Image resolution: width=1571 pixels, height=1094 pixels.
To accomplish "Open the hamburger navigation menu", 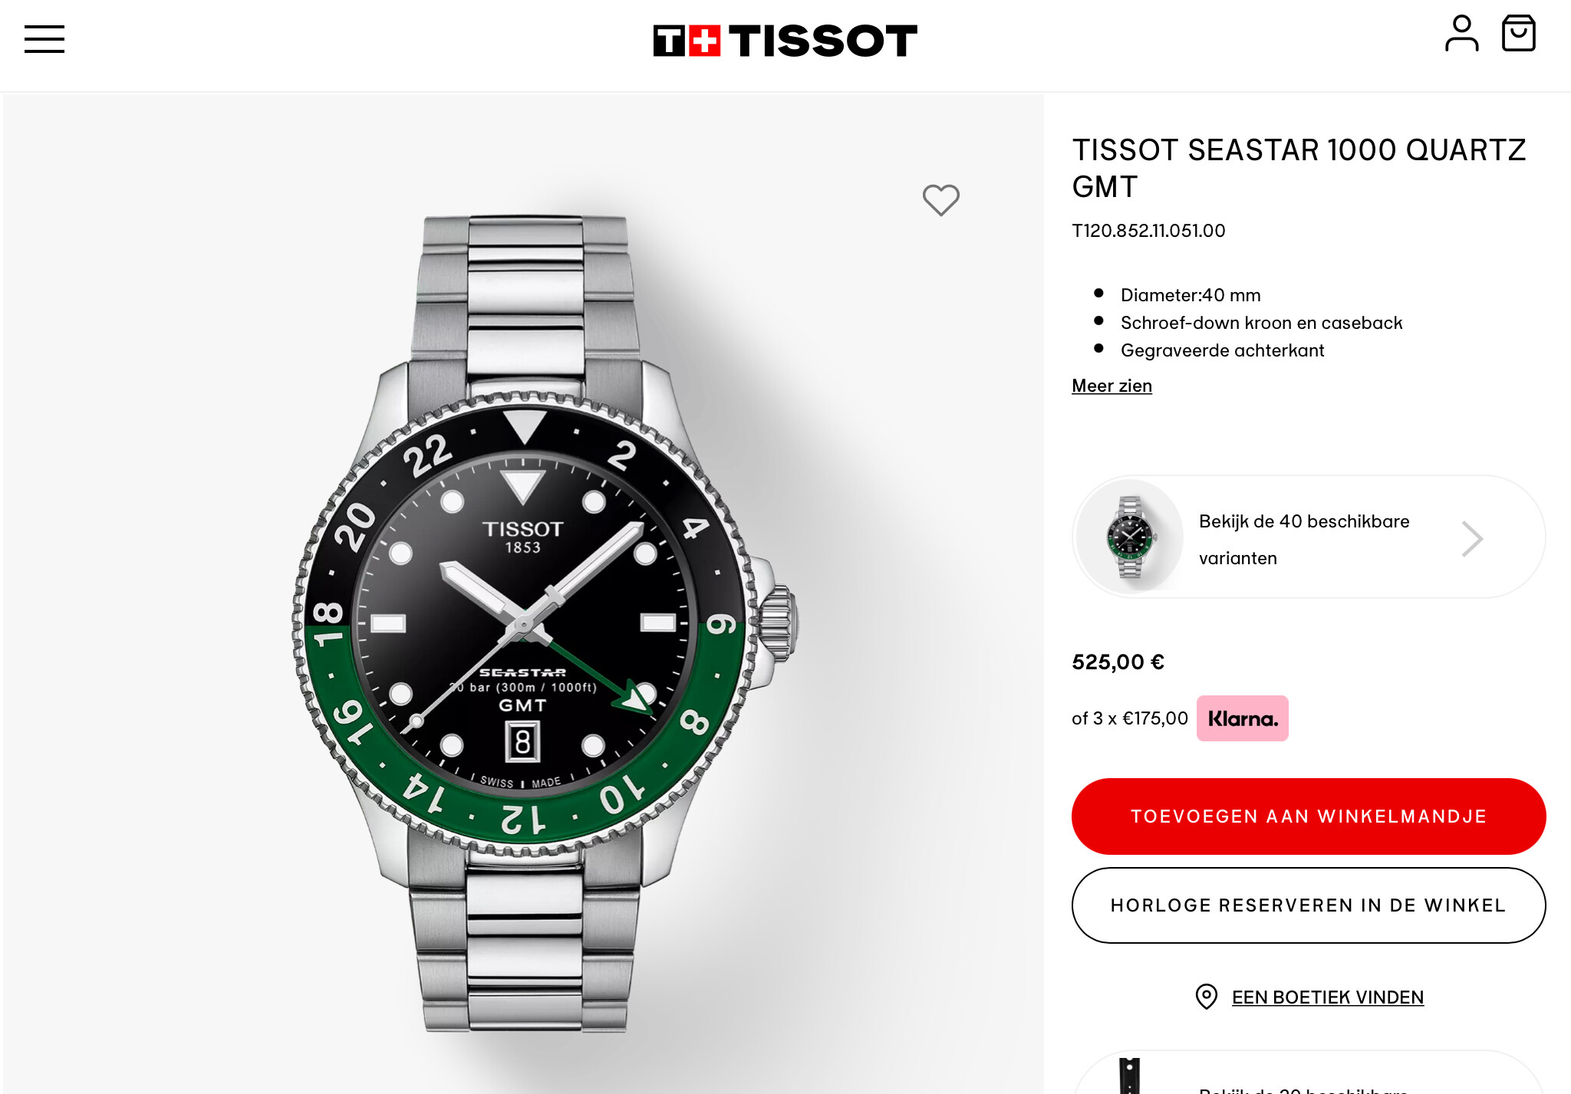I will click(x=44, y=39).
